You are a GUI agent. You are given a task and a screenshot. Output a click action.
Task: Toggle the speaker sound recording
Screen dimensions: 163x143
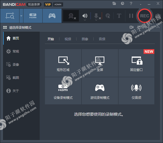click(85, 16)
